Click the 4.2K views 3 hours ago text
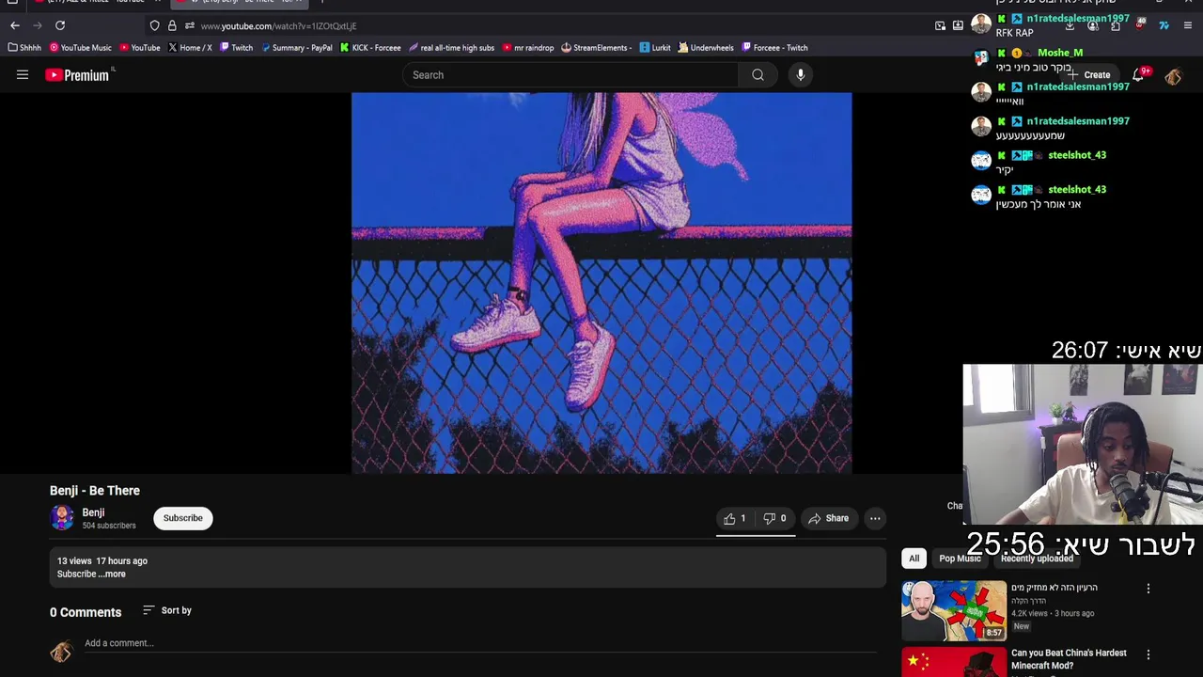Viewport: 1203px width, 677px height. click(x=1053, y=614)
